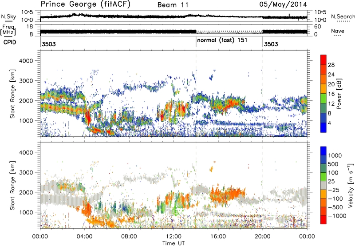The height and width of the screenshot is (246, 355).
Task: Click the 'Time UT' axis title
Action: pos(174,243)
